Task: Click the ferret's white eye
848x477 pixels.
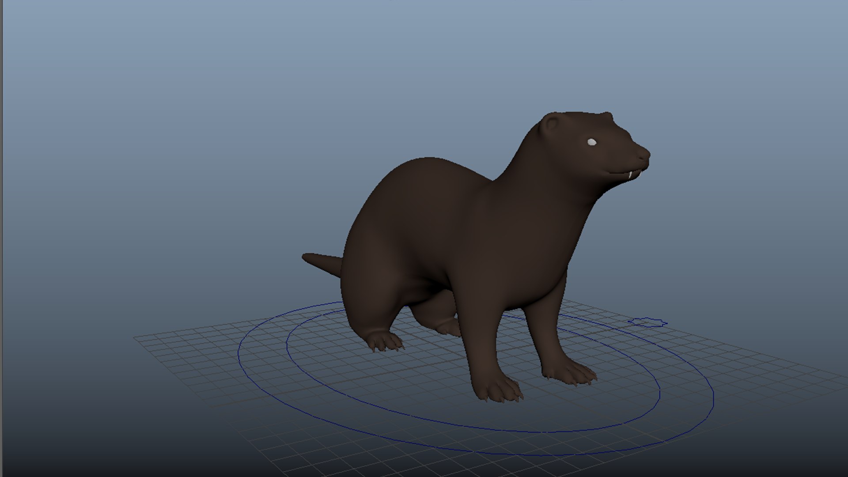Action: coord(592,142)
